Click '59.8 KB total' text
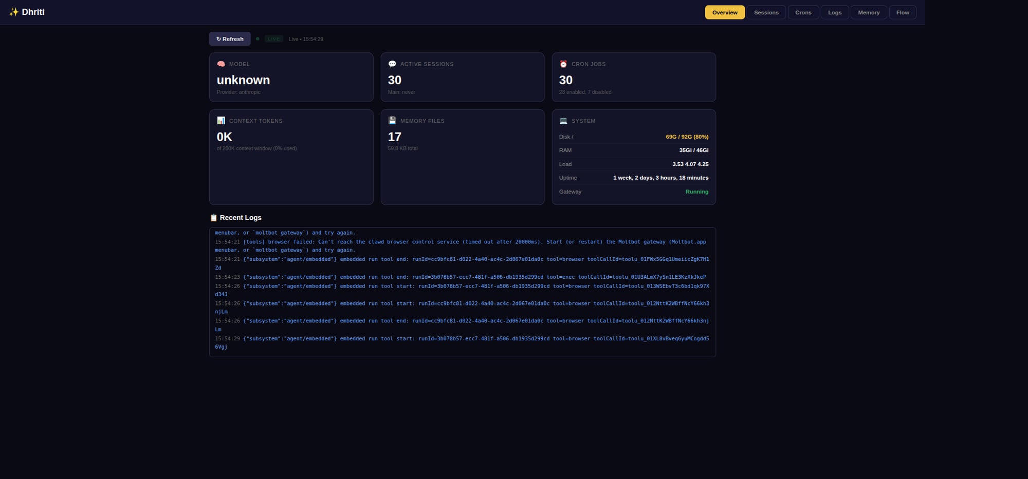The image size is (1028, 479). point(402,148)
